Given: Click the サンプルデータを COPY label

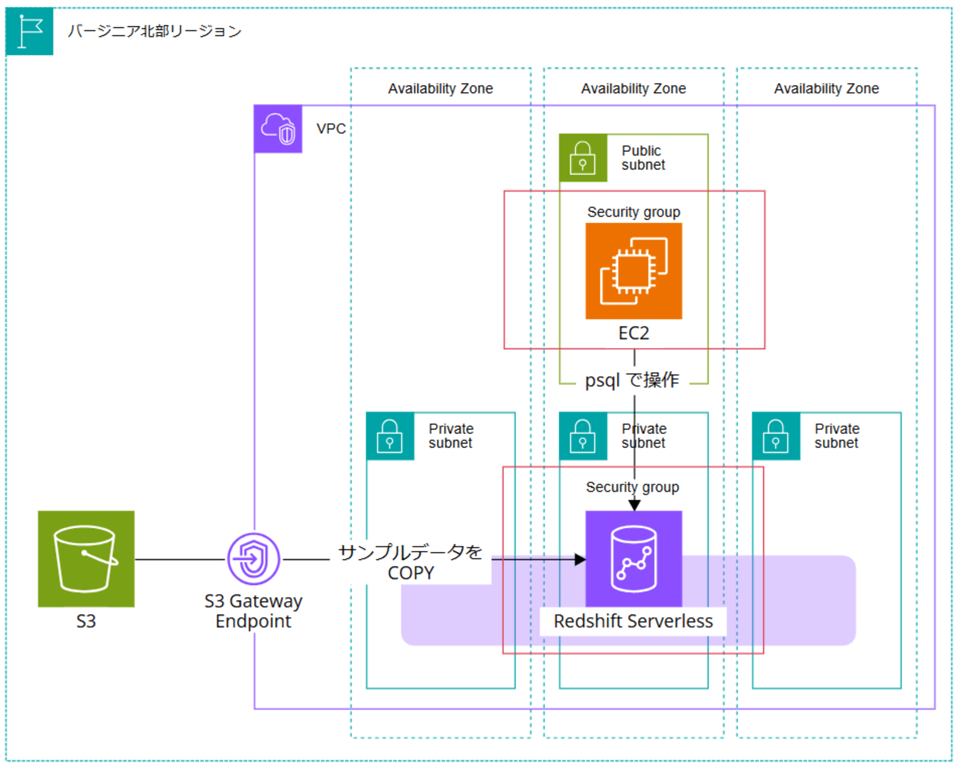Looking at the screenshot, I should coord(411,562).
